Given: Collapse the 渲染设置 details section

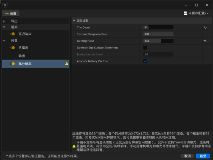Looking at the screenshot, I should pos(74,20).
